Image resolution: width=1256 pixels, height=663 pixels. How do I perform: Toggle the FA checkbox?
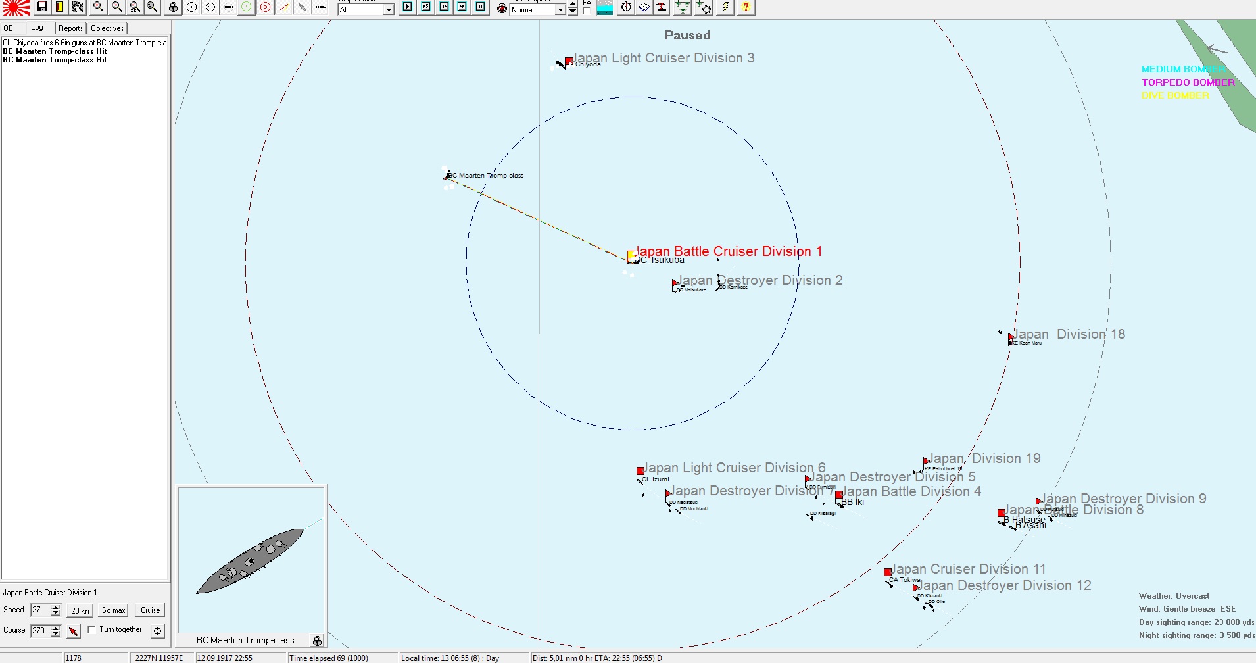(587, 10)
